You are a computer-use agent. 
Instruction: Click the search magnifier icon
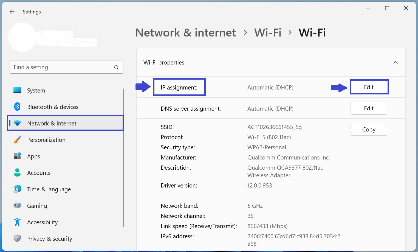[116, 67]
